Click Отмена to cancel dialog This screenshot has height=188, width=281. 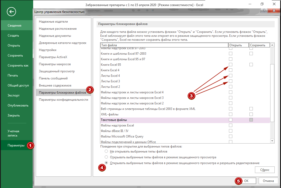pos(268,181)
